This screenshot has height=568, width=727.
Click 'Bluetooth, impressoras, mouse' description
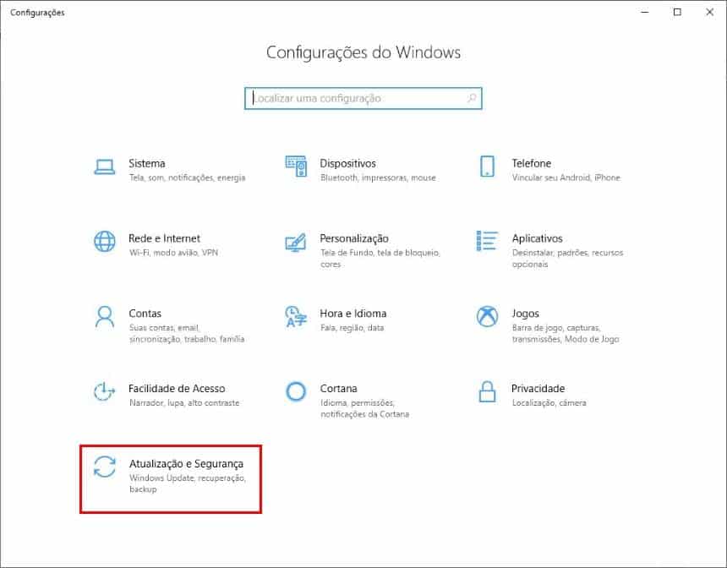tap(378, 177)
